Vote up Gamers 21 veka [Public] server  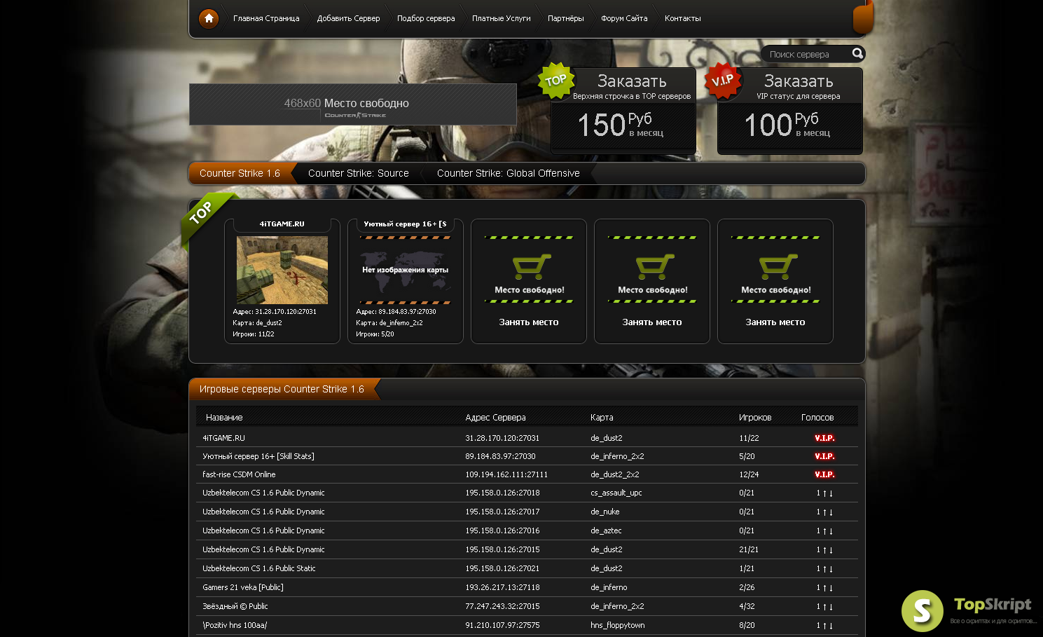coord(824,588)
